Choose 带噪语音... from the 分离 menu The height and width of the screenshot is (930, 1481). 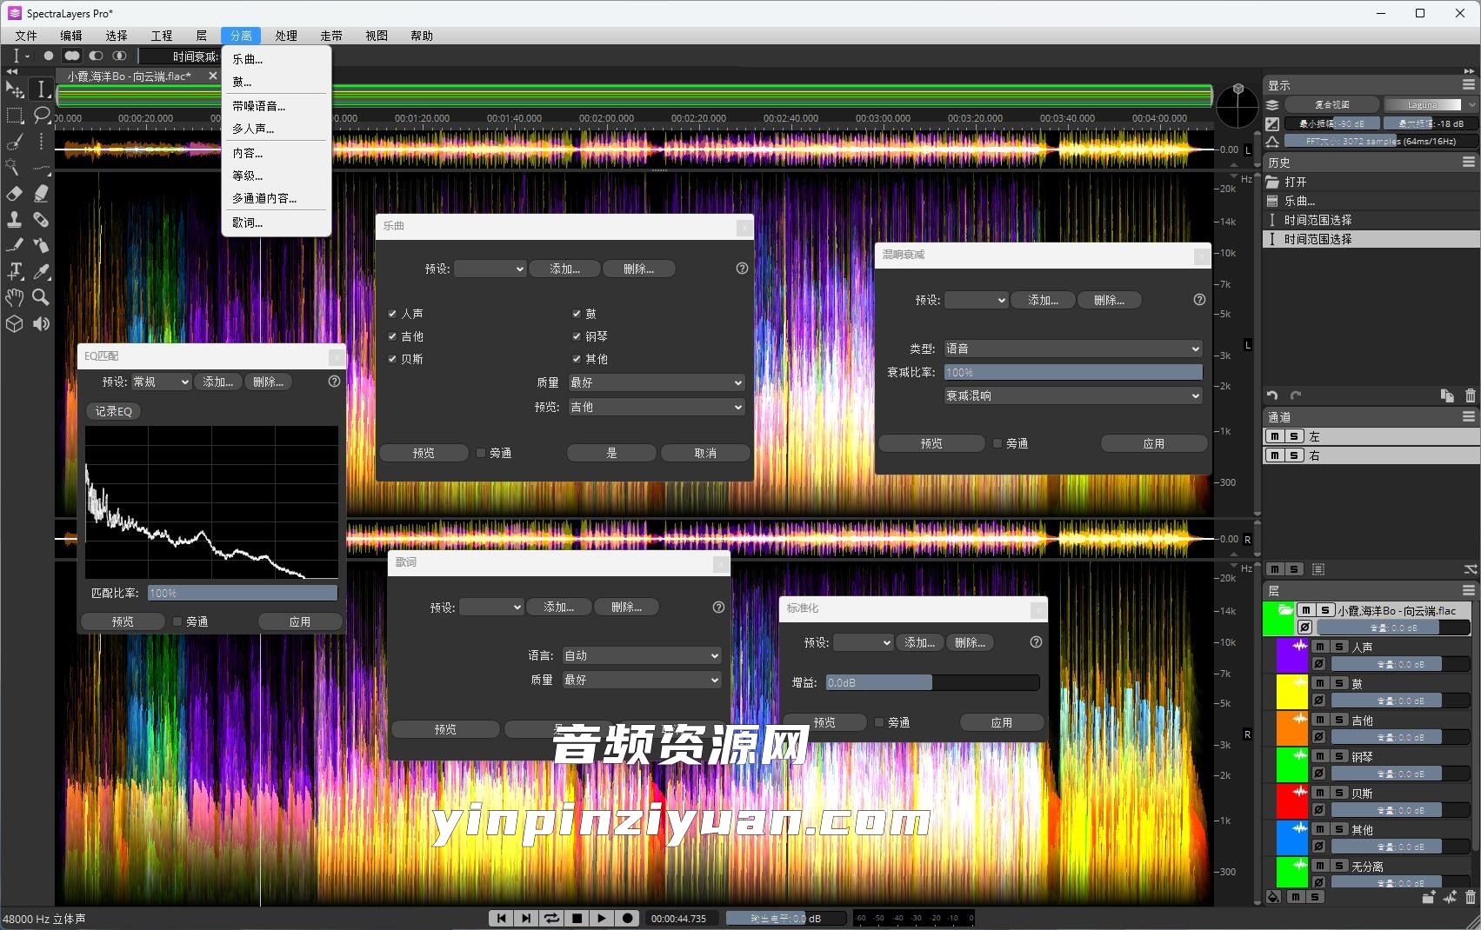tap(258, 106)
